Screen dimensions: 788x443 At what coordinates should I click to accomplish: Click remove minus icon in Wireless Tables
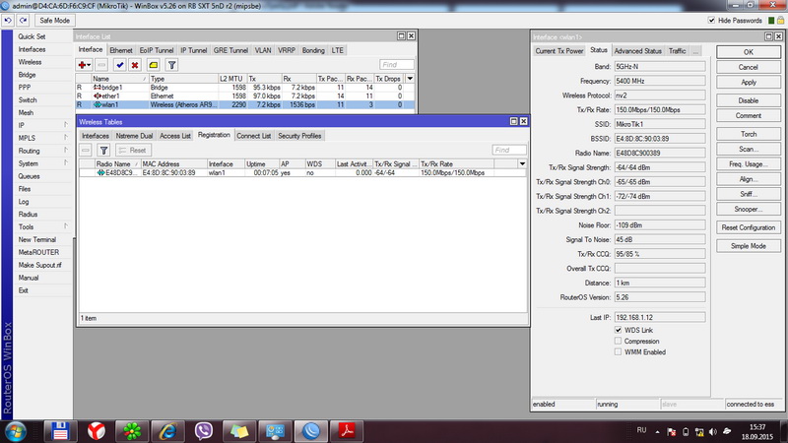[x=86, y=151]
